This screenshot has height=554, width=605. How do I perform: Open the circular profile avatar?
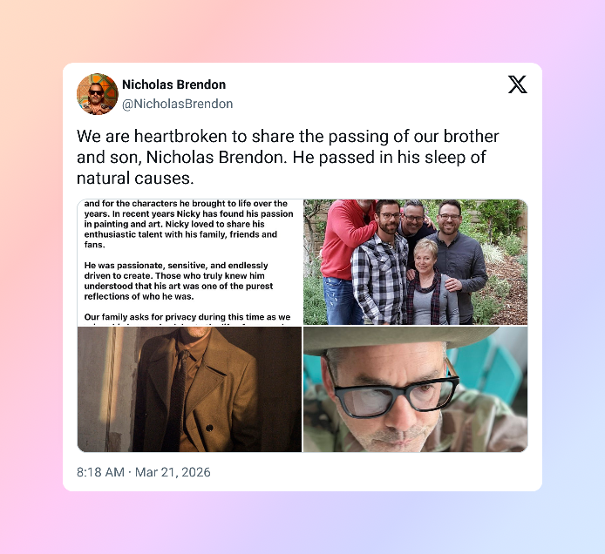pos(98,94)
